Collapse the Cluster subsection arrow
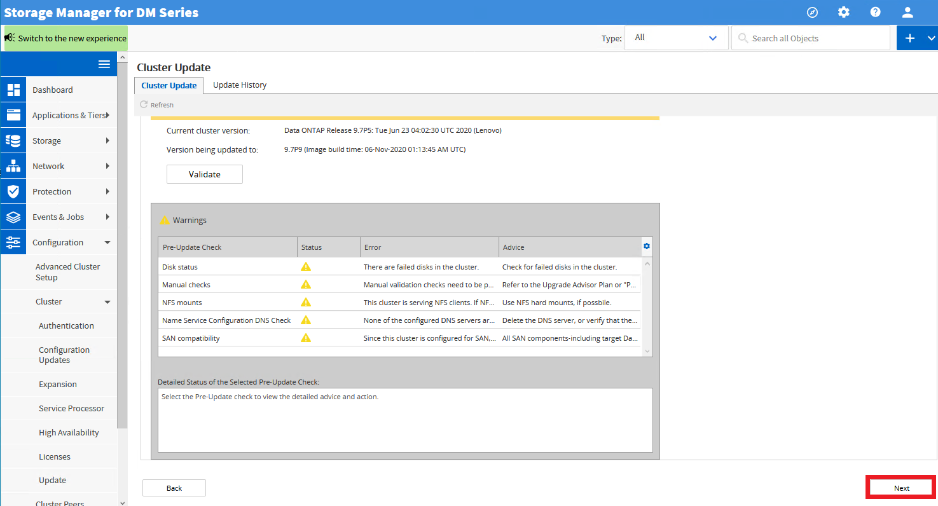The width and height of the screenshot is (938, 506). [107, 302]
